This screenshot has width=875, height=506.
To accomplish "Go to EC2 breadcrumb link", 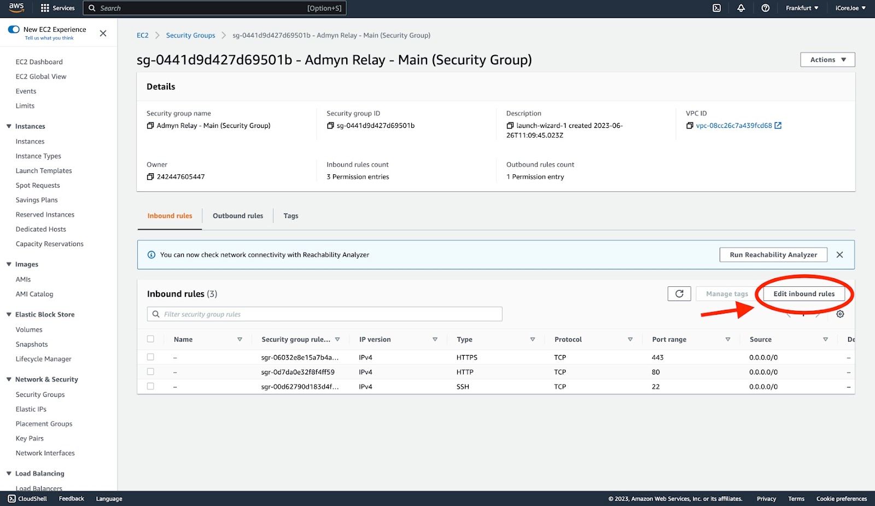I will coord(143,36).
